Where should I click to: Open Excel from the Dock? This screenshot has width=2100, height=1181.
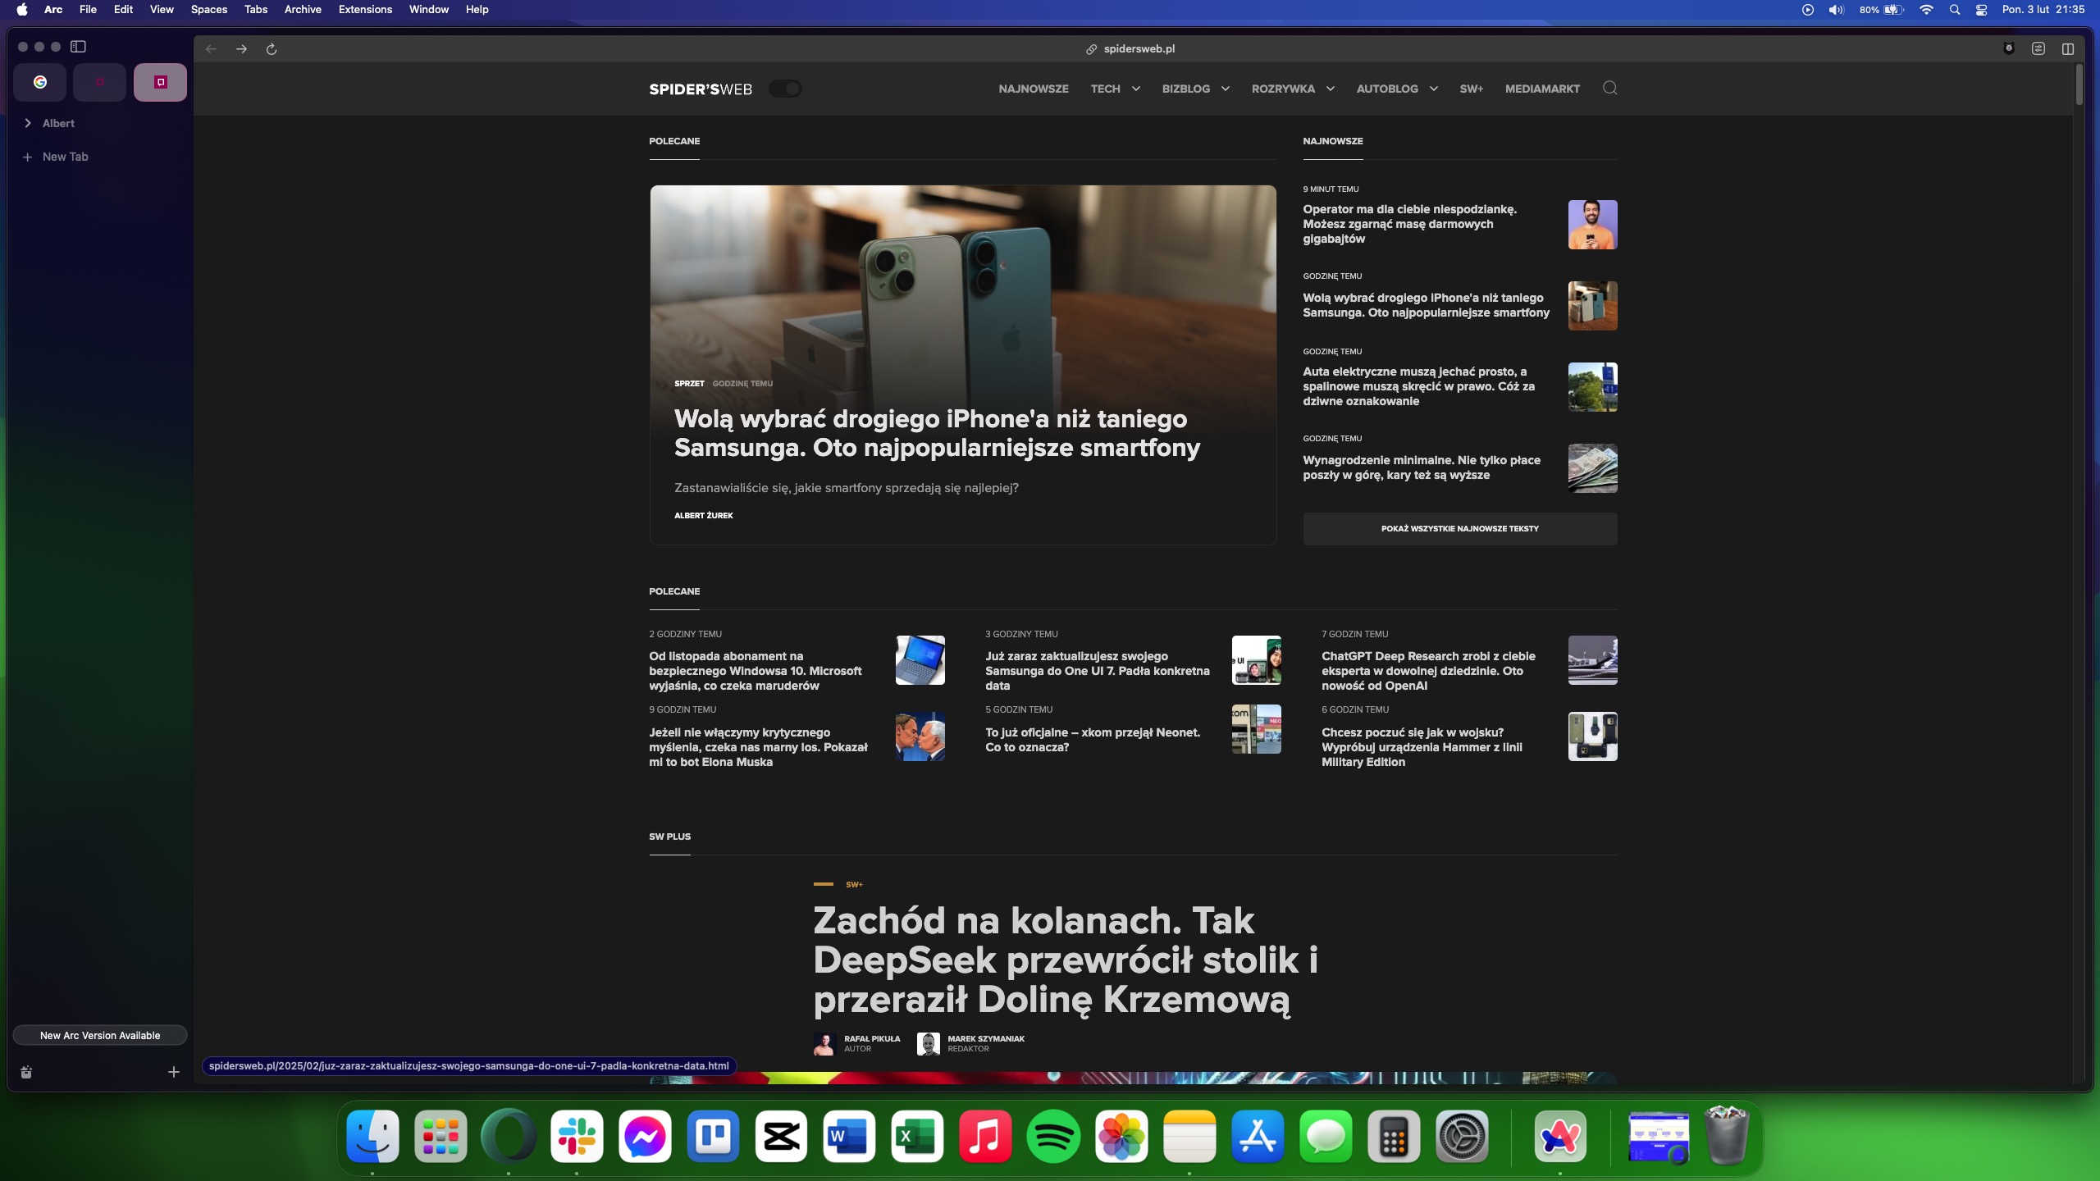(917, 1137)
